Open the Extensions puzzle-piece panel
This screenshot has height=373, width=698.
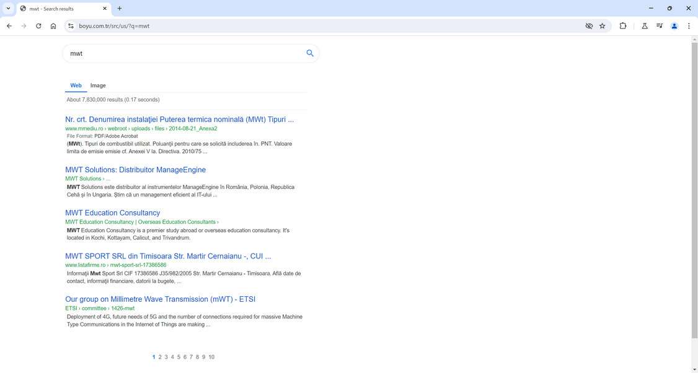[x=623, y=26]
